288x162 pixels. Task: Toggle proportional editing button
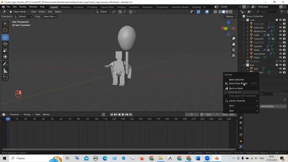click(x=130, y=12)
